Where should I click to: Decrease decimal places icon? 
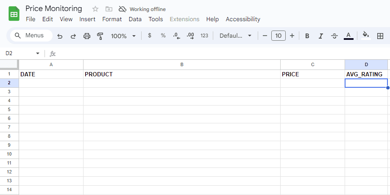click(177, 36)
